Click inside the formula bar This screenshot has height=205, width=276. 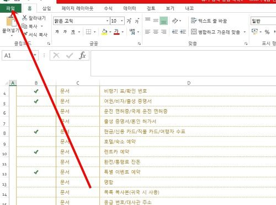[x=183, y=63]
